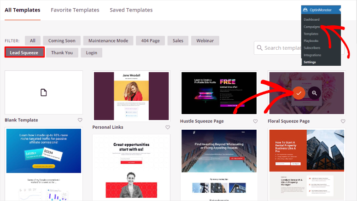The width and height of the screenshot is (357, 201).
Task: Open Favorite Templates tab
Action: (x=75, y=10)
